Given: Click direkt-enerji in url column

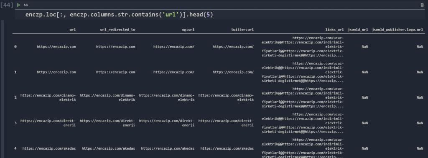Looking at the screenshot, I should coord(48,123).
